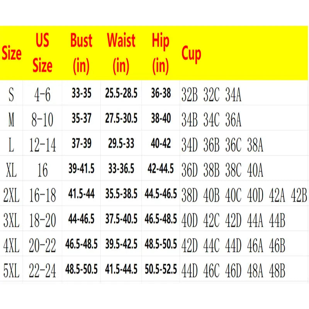The width and height of the screenshot is (309, 309).
Task: Click bust value '35-37'
Action: [81, 118]
